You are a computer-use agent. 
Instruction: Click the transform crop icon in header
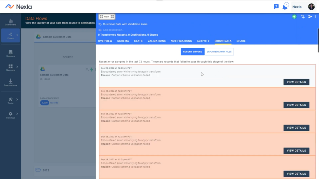pos(303,17)
